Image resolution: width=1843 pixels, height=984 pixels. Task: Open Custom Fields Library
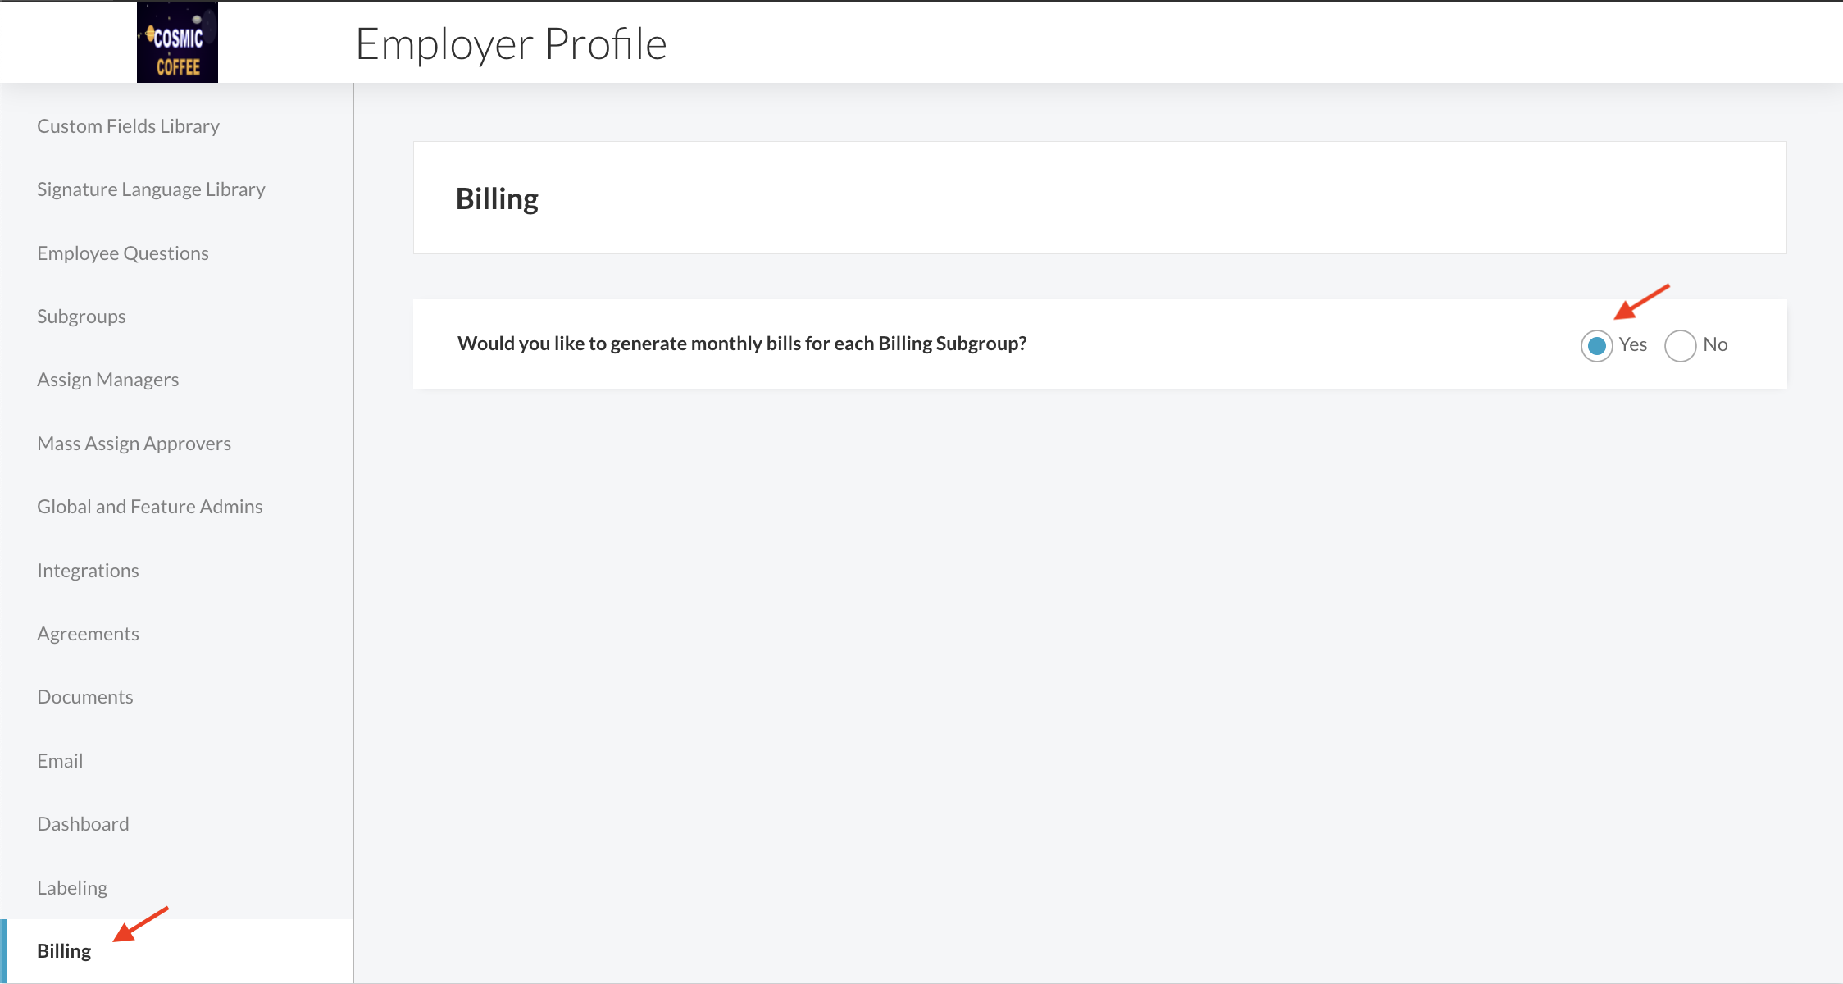tap(128, 126)
